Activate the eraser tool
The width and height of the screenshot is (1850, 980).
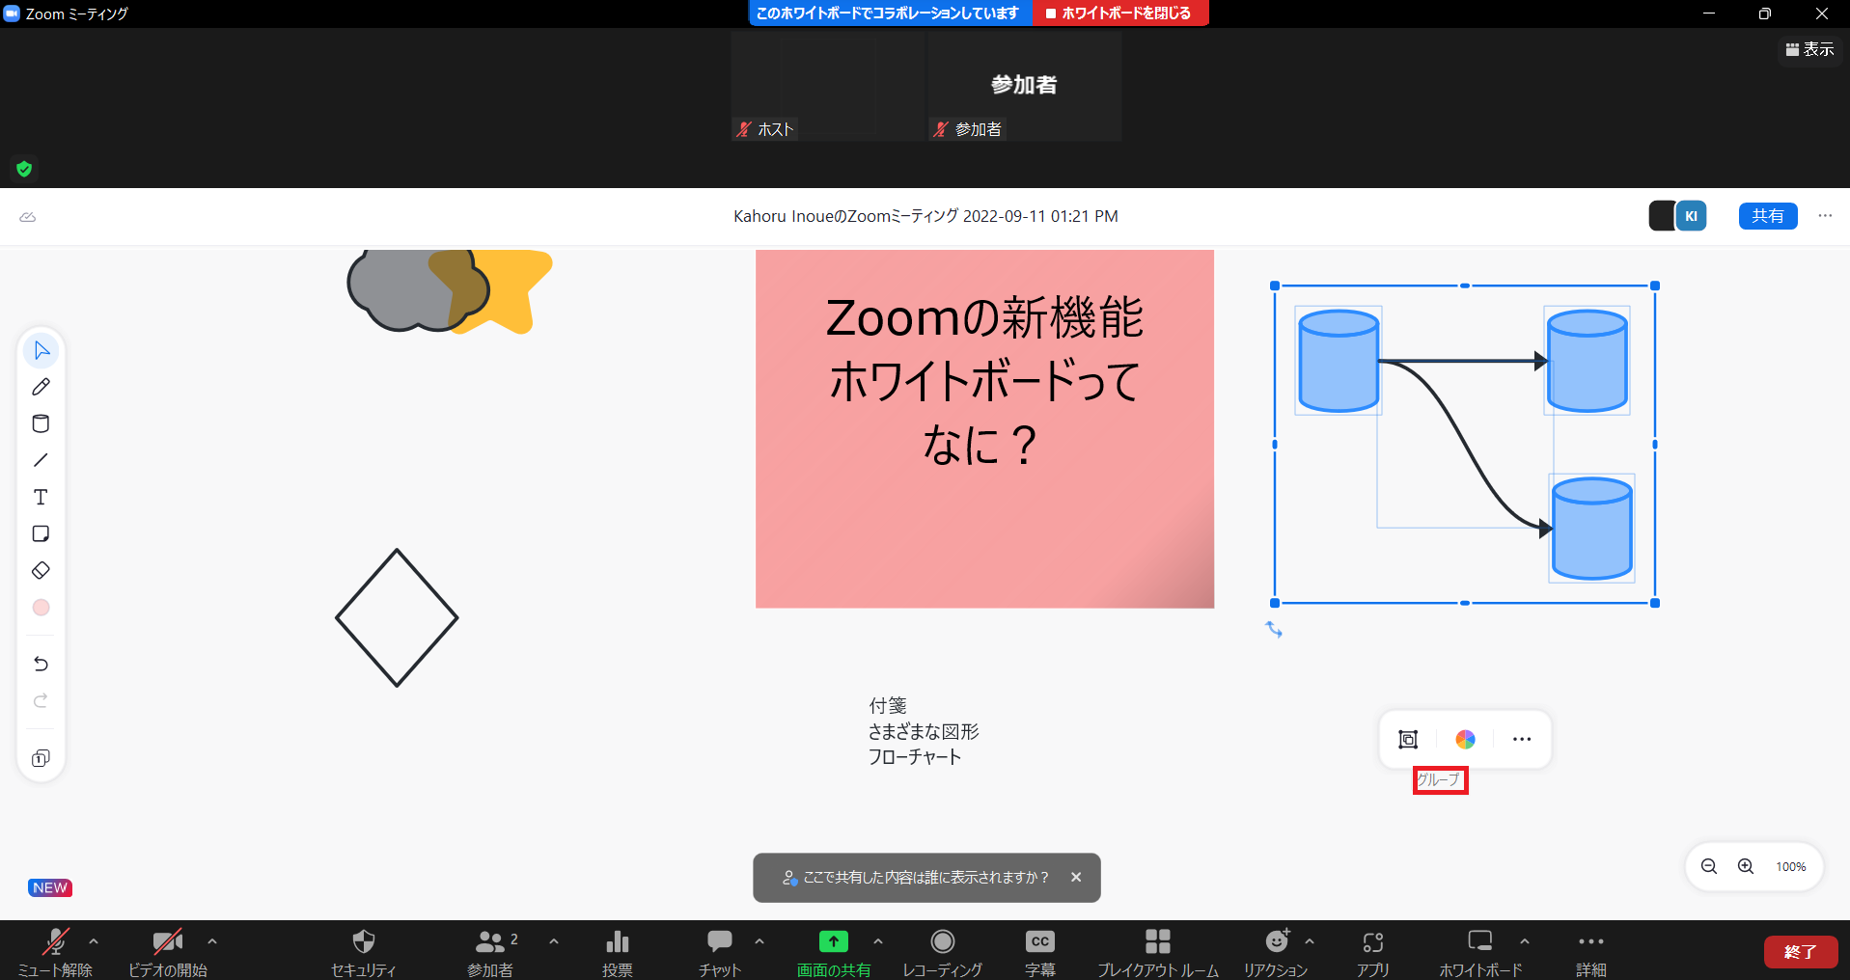tap(41, 570)
